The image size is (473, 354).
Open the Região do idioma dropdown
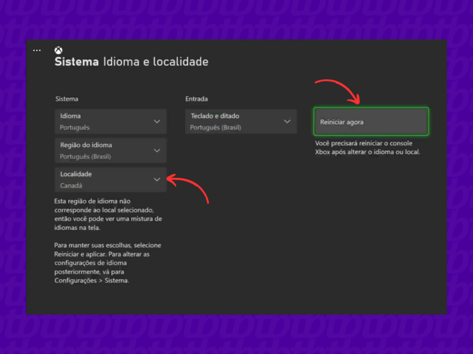click(110, 151)
